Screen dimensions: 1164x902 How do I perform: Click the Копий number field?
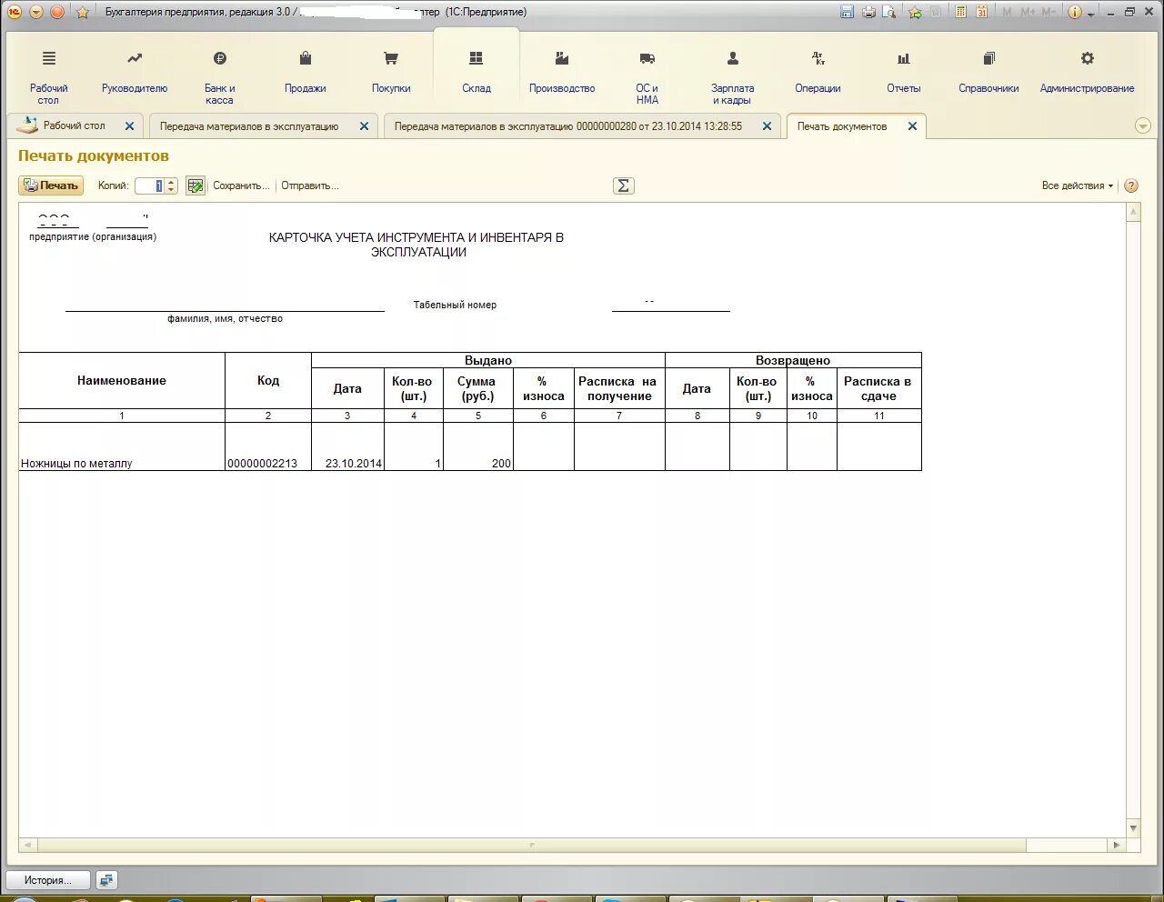point(149,185)
